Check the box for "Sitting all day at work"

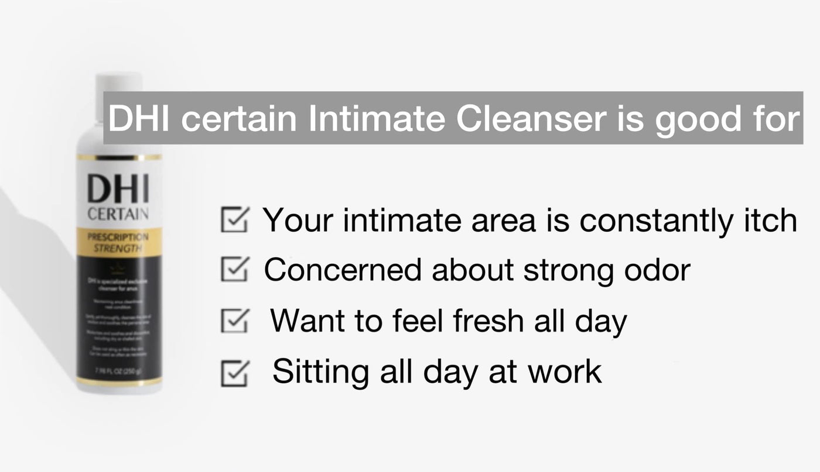click(234, 373)
